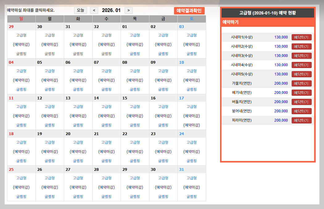324x209 pixels.
Task: Select 글램핑 link on January 05
Action: [50, 90]
